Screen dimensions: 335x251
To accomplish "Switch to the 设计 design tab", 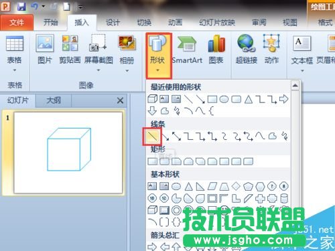I will pos(113,22).
